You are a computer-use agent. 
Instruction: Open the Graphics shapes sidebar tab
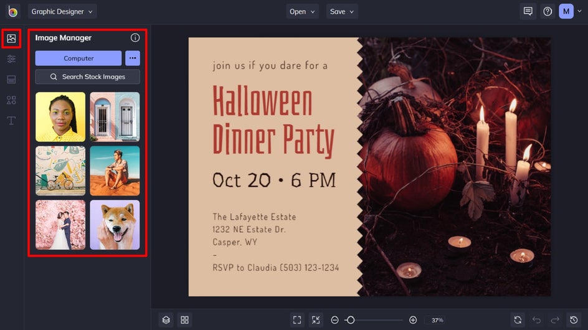11,100
